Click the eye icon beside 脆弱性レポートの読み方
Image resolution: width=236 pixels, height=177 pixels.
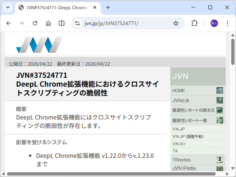click(220, 110)
